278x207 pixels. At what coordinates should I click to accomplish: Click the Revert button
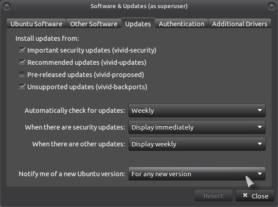pos(213,196)
